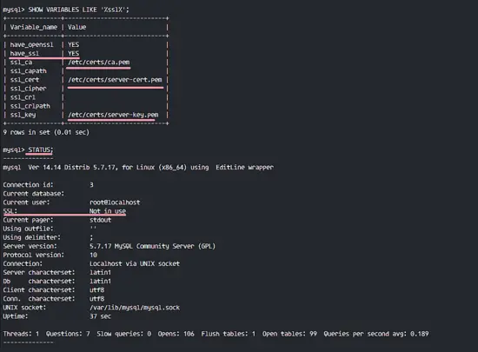
Task: Click the mysql Ver 14.14 Distrib line
Action: click(138, 168)
